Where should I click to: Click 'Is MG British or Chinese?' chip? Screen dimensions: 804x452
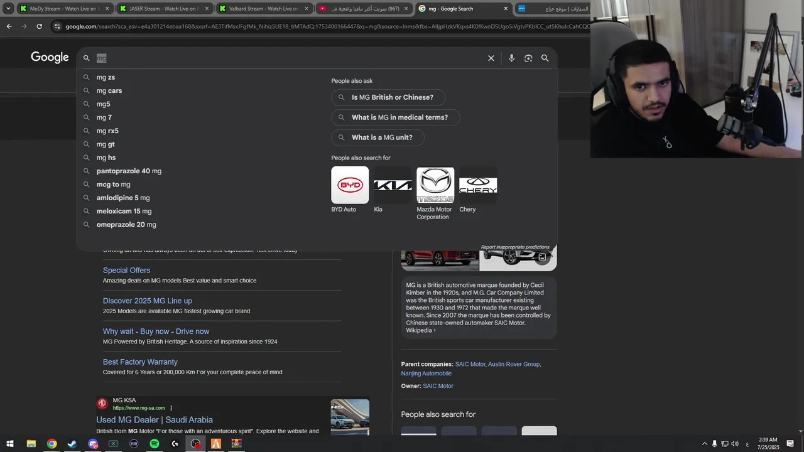(388, 97)
